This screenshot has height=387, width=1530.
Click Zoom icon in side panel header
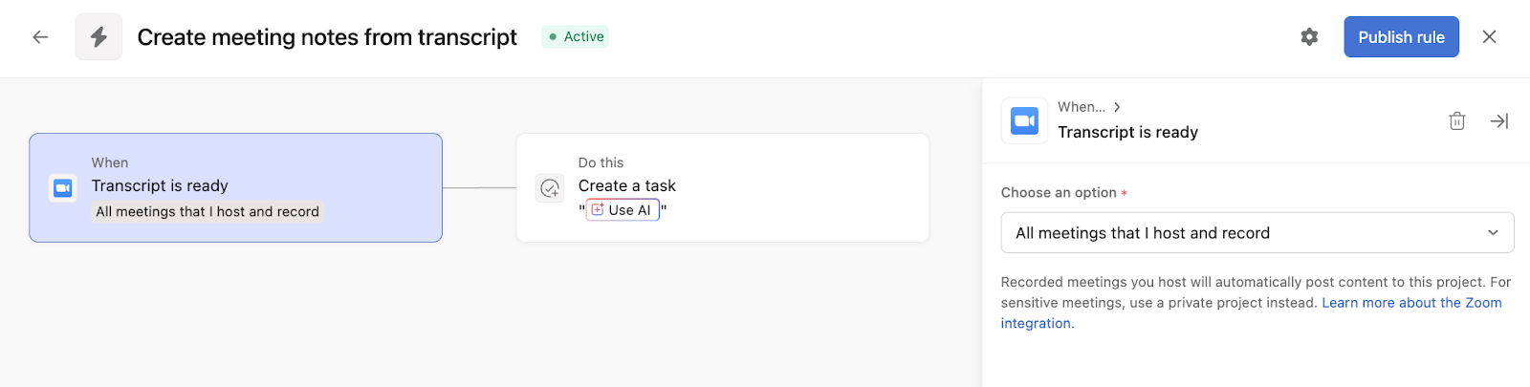tap(1024, 120)
